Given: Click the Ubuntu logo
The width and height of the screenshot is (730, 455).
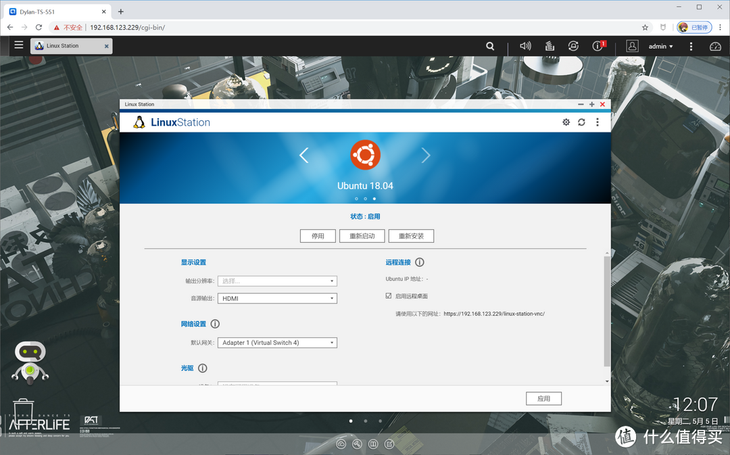Looking at the screenshot, I should 366,155.
